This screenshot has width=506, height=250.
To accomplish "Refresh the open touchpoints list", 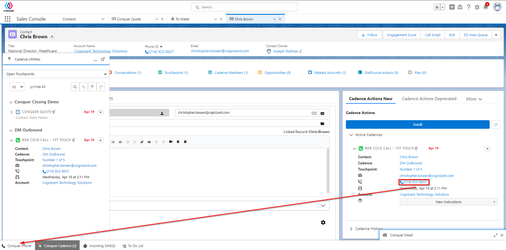I will click(x=101, y=87).
